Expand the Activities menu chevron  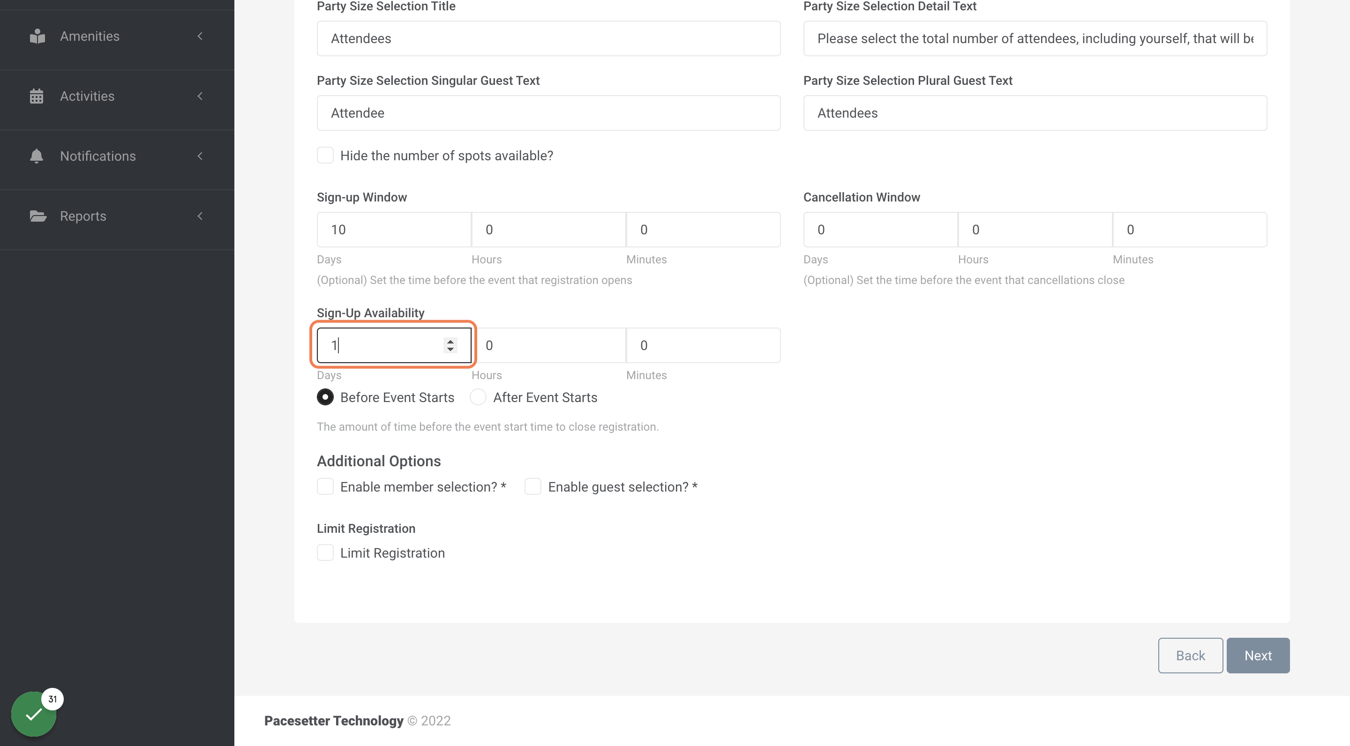[200, 97]
